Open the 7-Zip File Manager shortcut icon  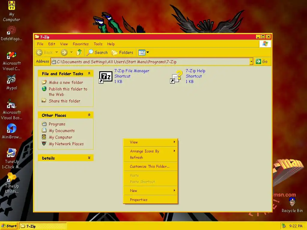pyautogui.click(x=106, y=77)
